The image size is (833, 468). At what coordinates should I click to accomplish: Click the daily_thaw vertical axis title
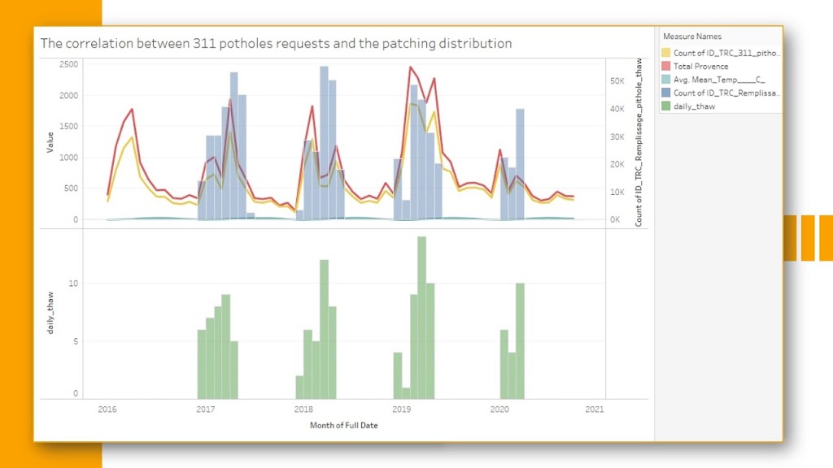coord(50,313)
